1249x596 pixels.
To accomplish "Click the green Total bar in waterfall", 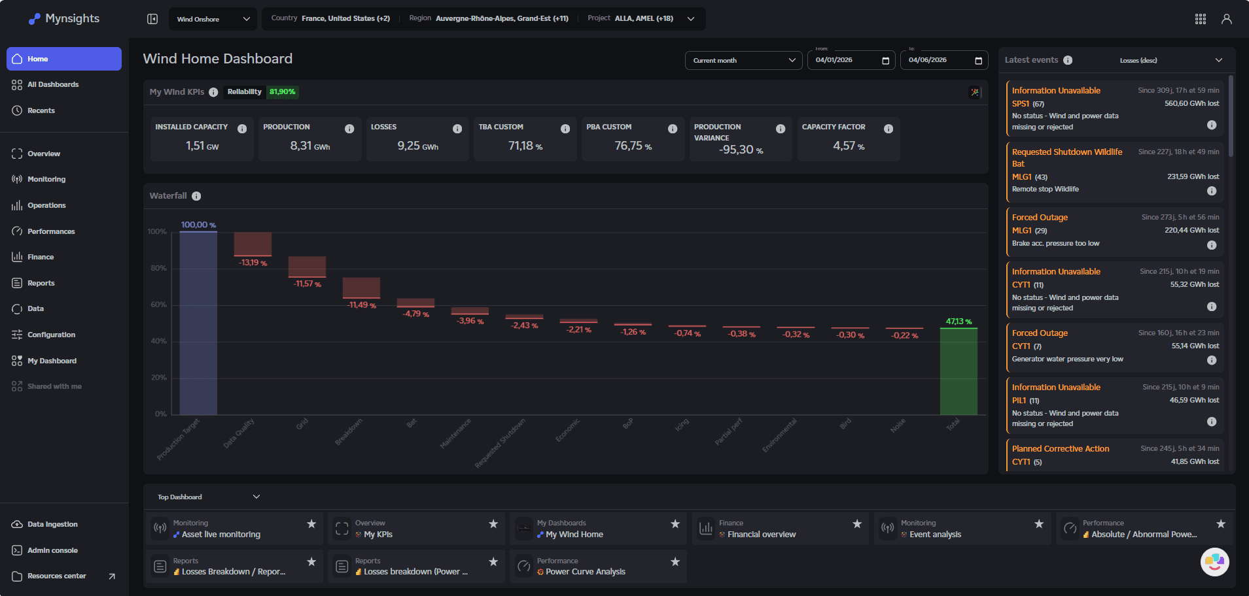I will (959, 371).
